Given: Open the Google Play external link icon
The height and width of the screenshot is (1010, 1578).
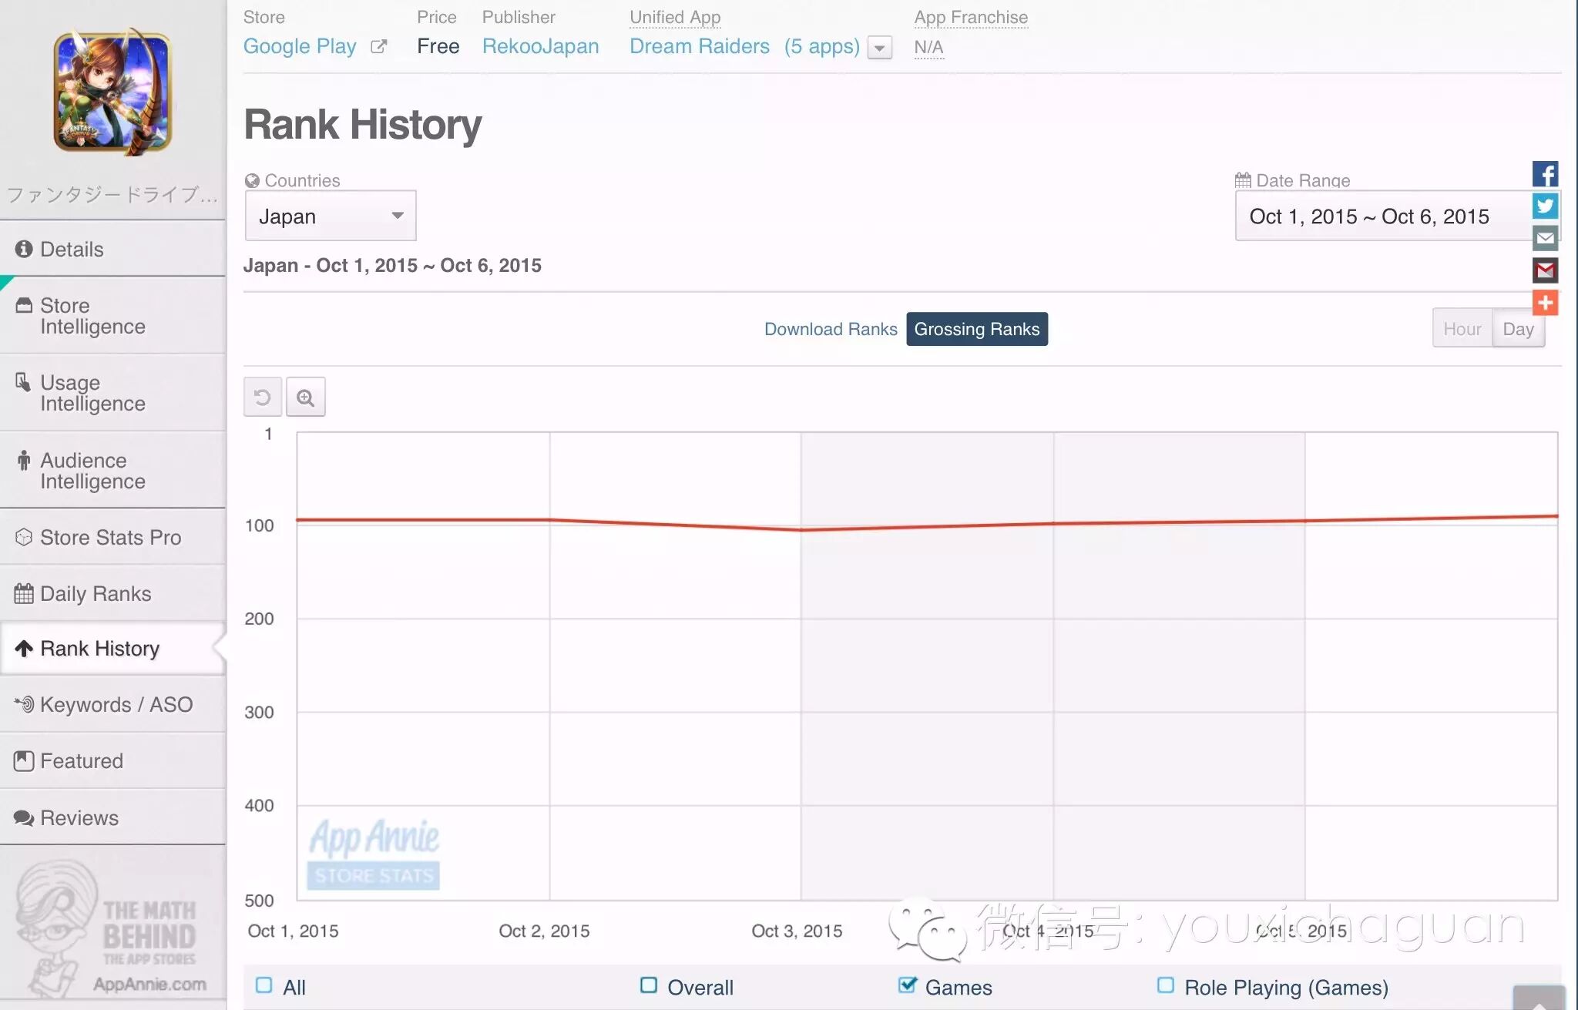Looking at the screenshot, I should 378,47.
